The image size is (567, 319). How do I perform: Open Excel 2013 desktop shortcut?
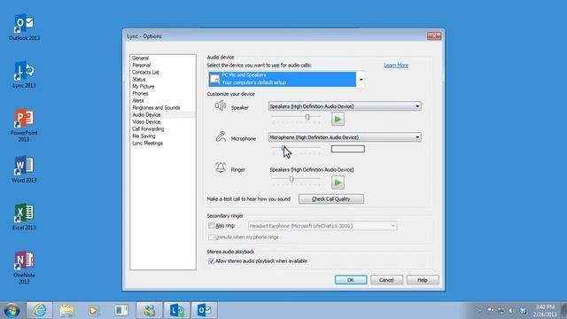click(x=24, y=217)
